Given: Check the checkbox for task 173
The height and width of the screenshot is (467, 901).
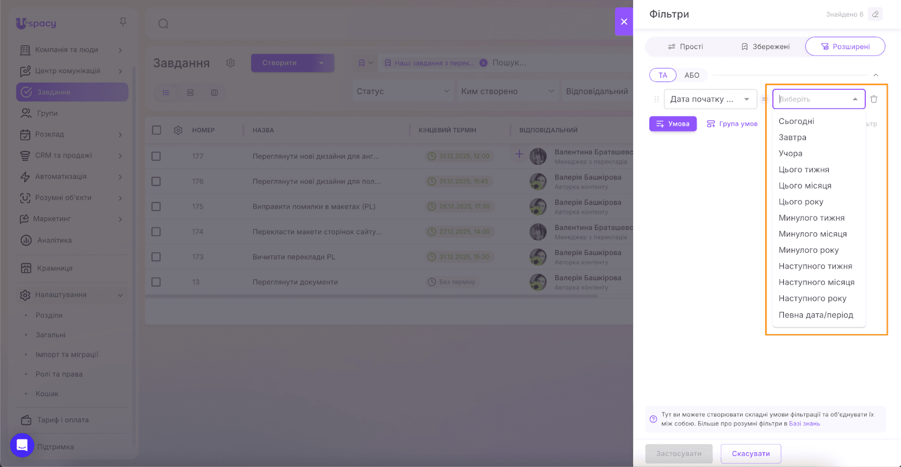Looking at the screenshot, I should click(156, 257).
